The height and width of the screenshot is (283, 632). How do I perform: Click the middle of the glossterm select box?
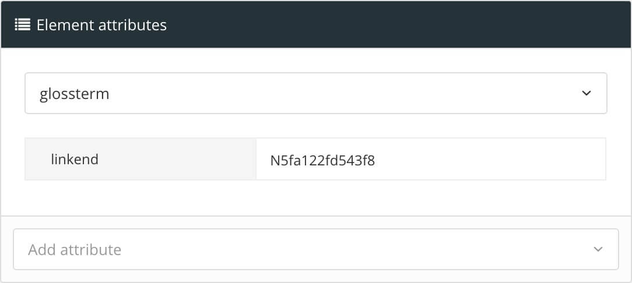[x=315, y=93]
